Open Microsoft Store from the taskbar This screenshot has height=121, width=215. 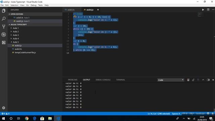pos(42,118)
